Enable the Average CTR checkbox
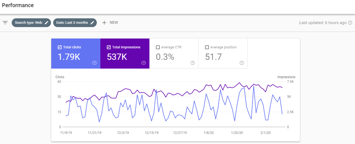 158,47
